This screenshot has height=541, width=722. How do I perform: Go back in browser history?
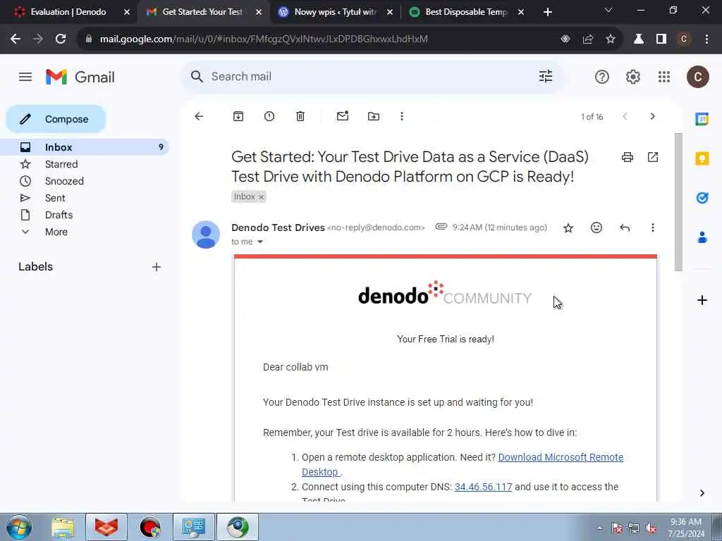pyautogui.click(x=16, y=39)
